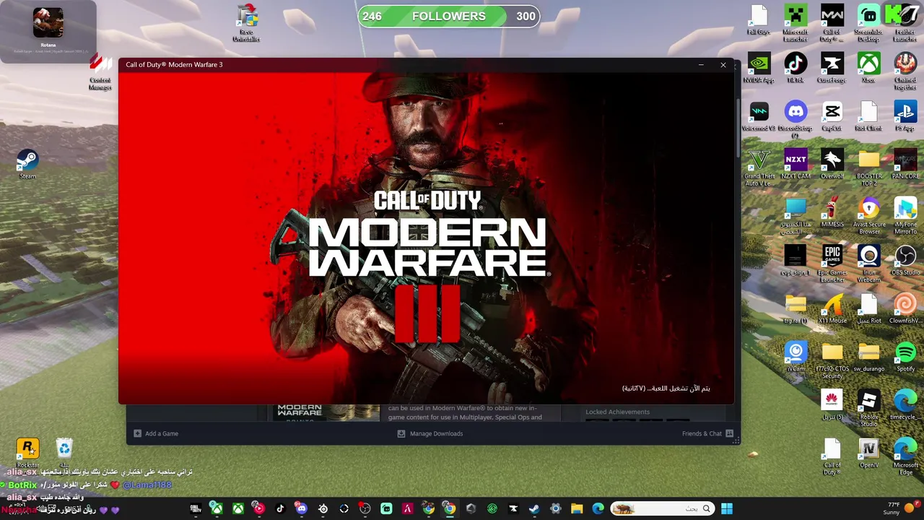Open Steam from the taskbar
This screenshot has width=924, height=520.
534,508
